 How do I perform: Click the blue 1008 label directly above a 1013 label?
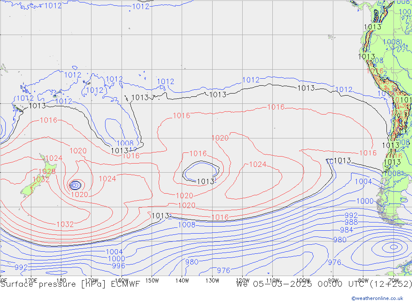(125, 143)
